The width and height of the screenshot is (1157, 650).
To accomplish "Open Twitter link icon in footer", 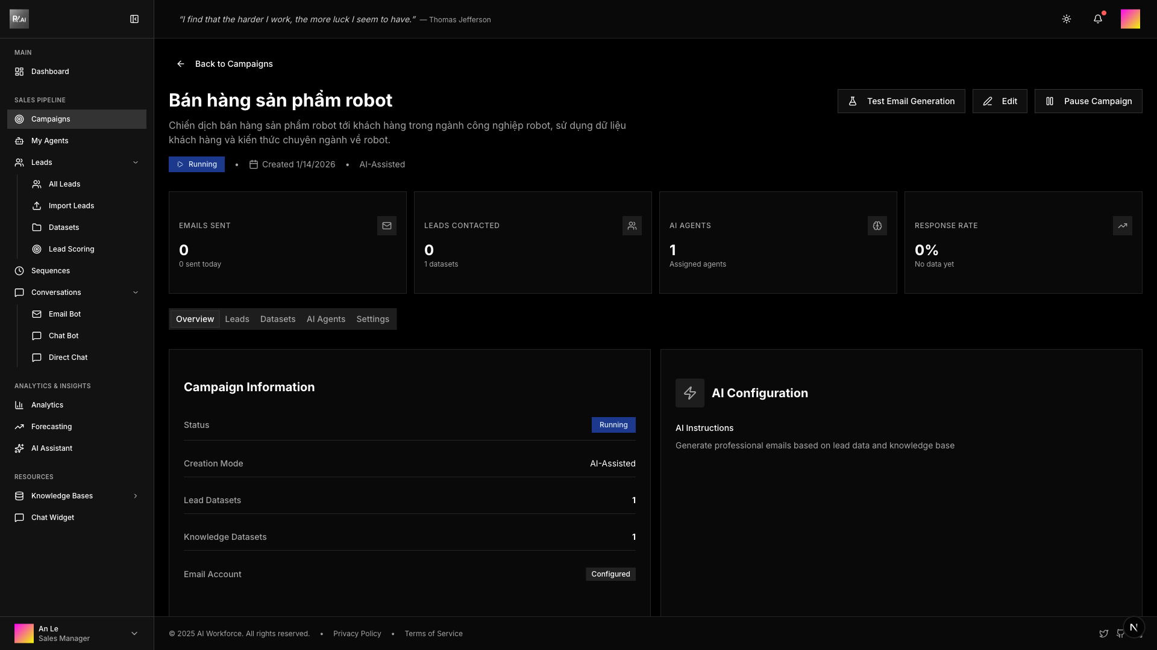I will point(1104,634).
